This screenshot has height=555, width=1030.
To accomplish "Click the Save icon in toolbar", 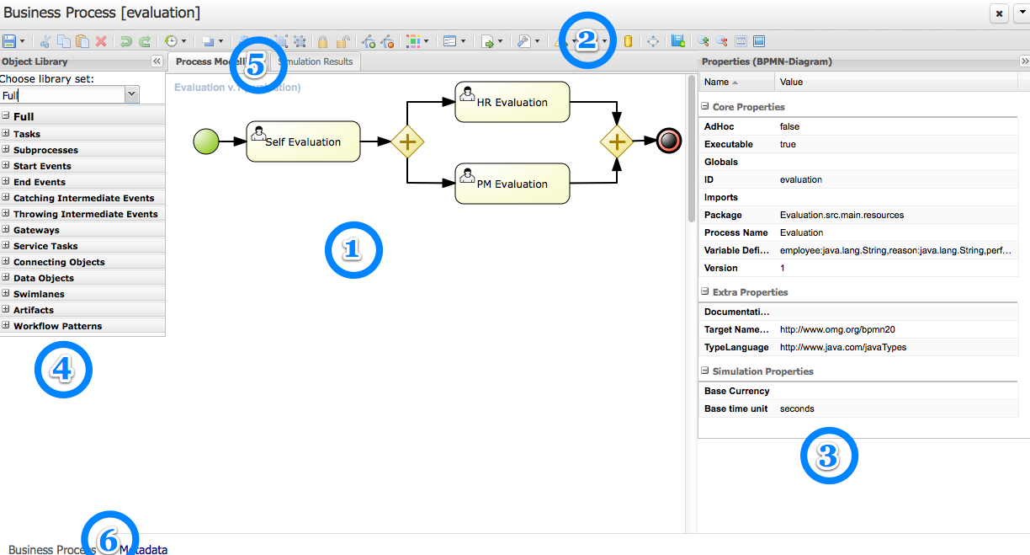I will (x=9, y=41).
